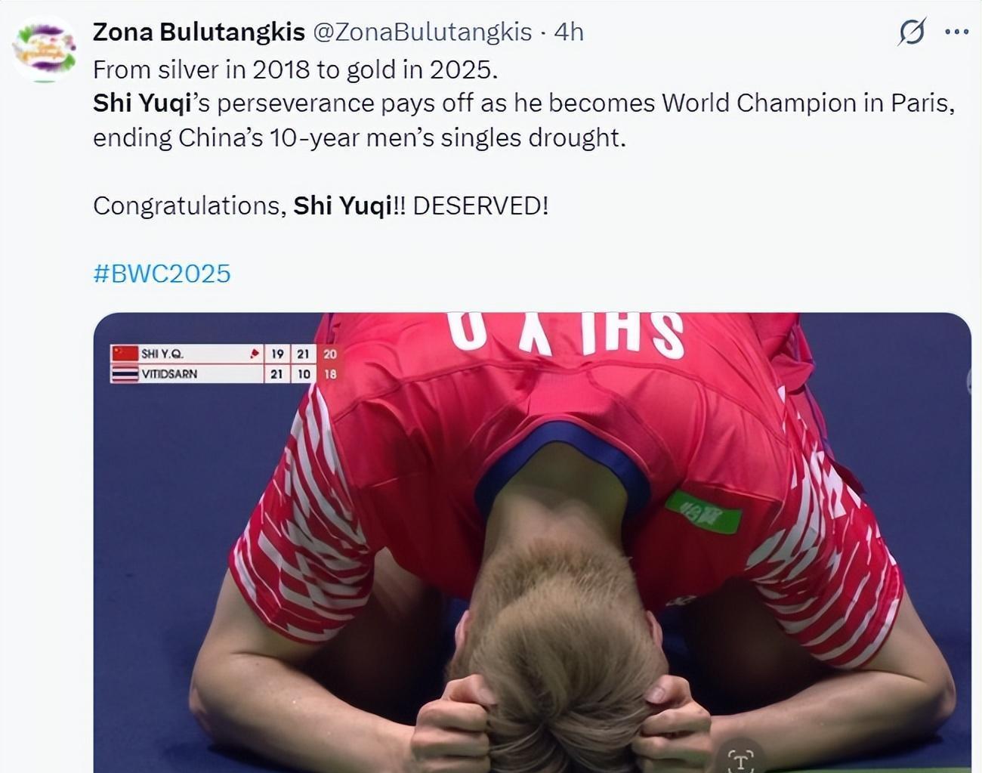This screenshot has width=982, height=773.
Task: Tap the text recognition icon on the image
Action: pos(740,758)
